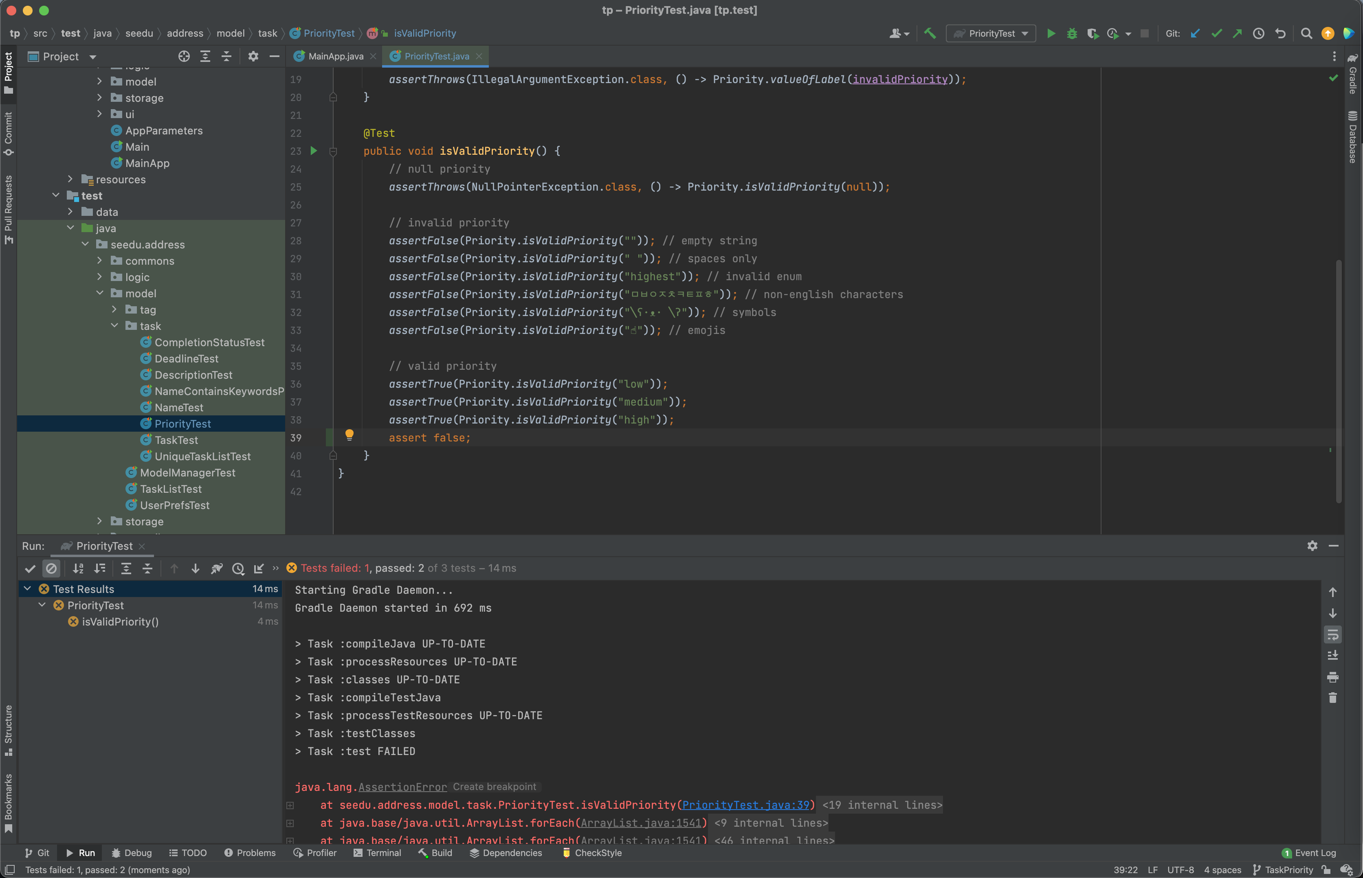
Task: Switch to the MainApp.java editor tab
Action: point(335,57)
